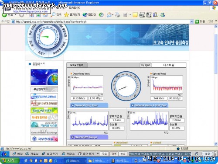The image size is (218, 164).
Task: Open the Help (도움말) menu
Action: [x=75, y=8]
